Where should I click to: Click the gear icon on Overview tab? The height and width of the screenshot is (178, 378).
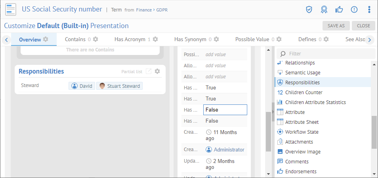pyautogui.click(x=46, y=39)
